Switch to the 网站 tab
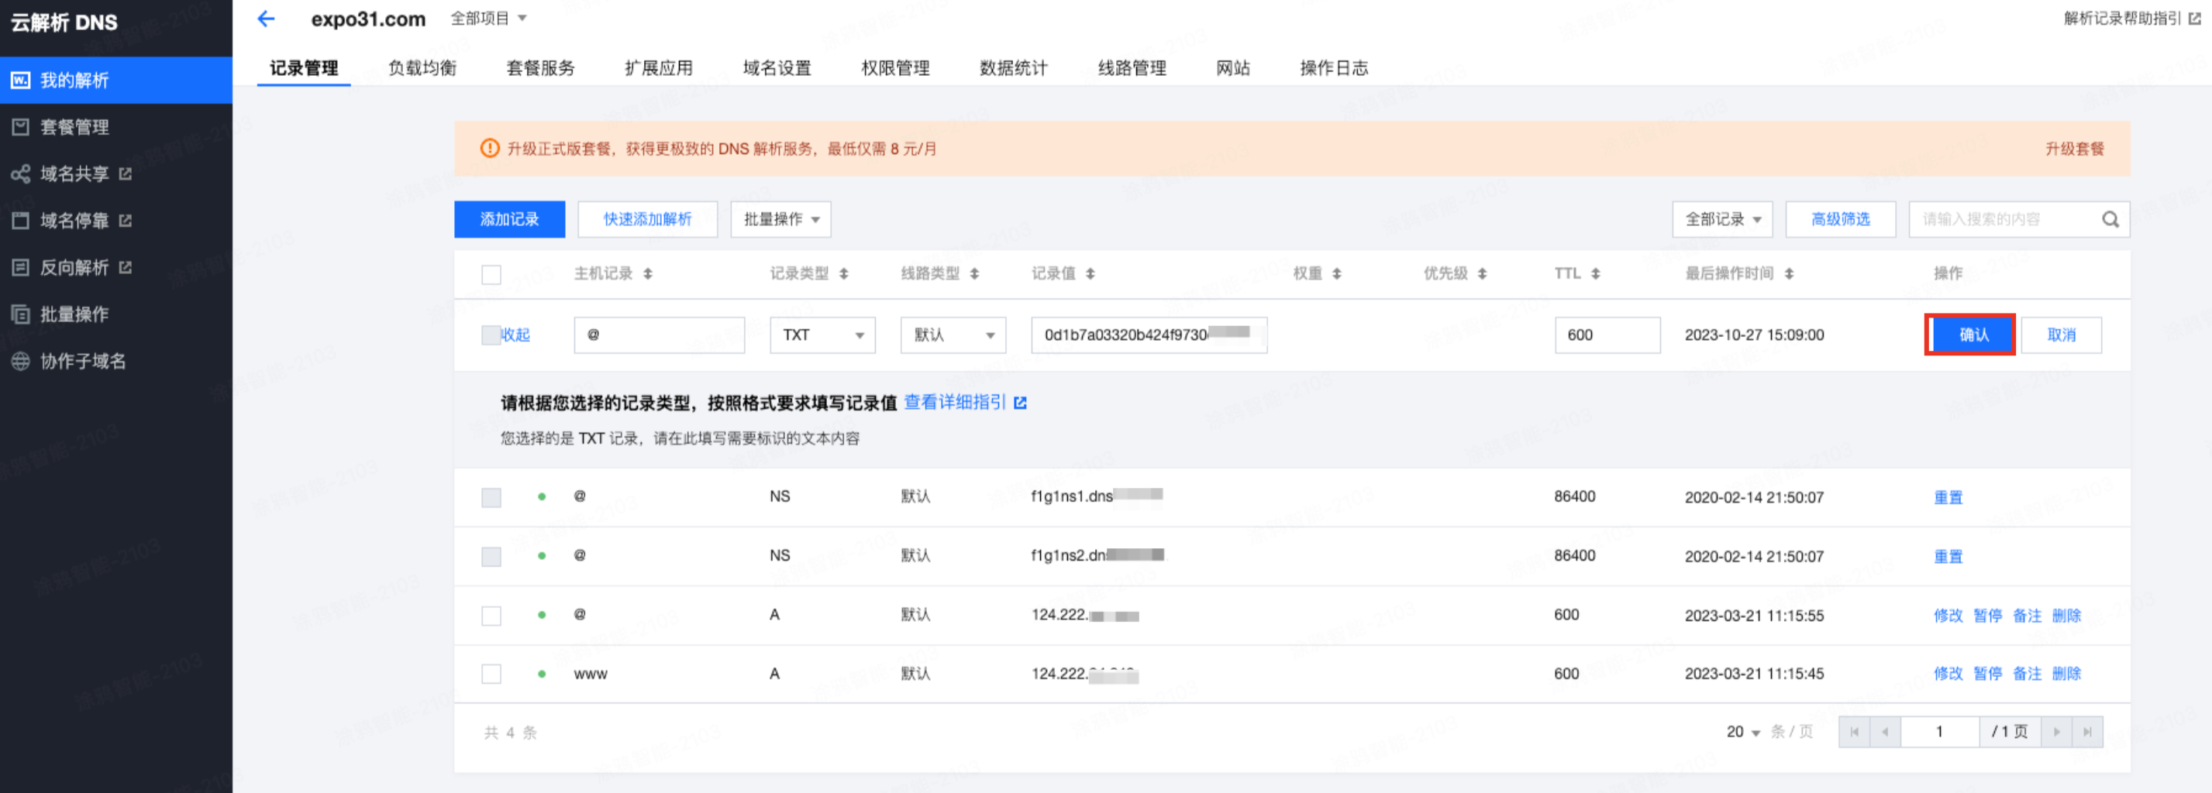 pos(1233,68)
